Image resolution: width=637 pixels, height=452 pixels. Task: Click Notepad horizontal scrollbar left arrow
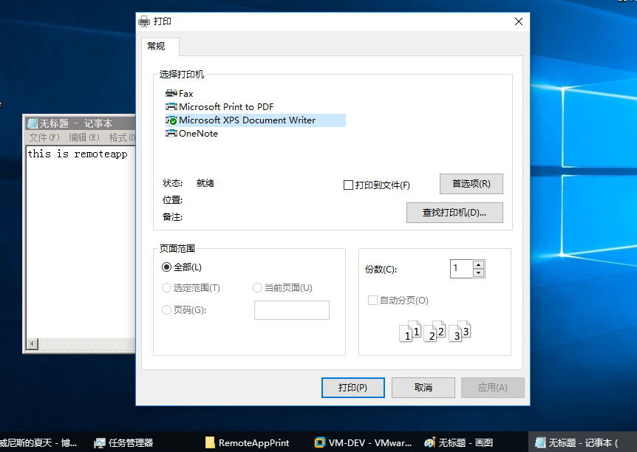coord(32,344)
